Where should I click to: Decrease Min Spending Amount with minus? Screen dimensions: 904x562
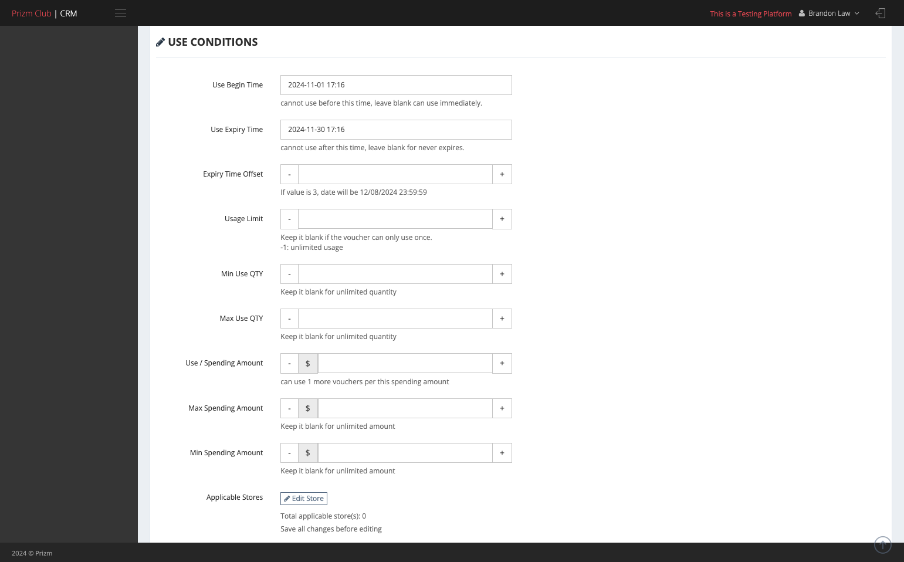click(289, 453)
